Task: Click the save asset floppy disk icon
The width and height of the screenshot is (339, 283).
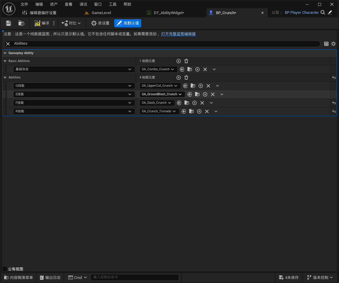Action: click(9, 23)
